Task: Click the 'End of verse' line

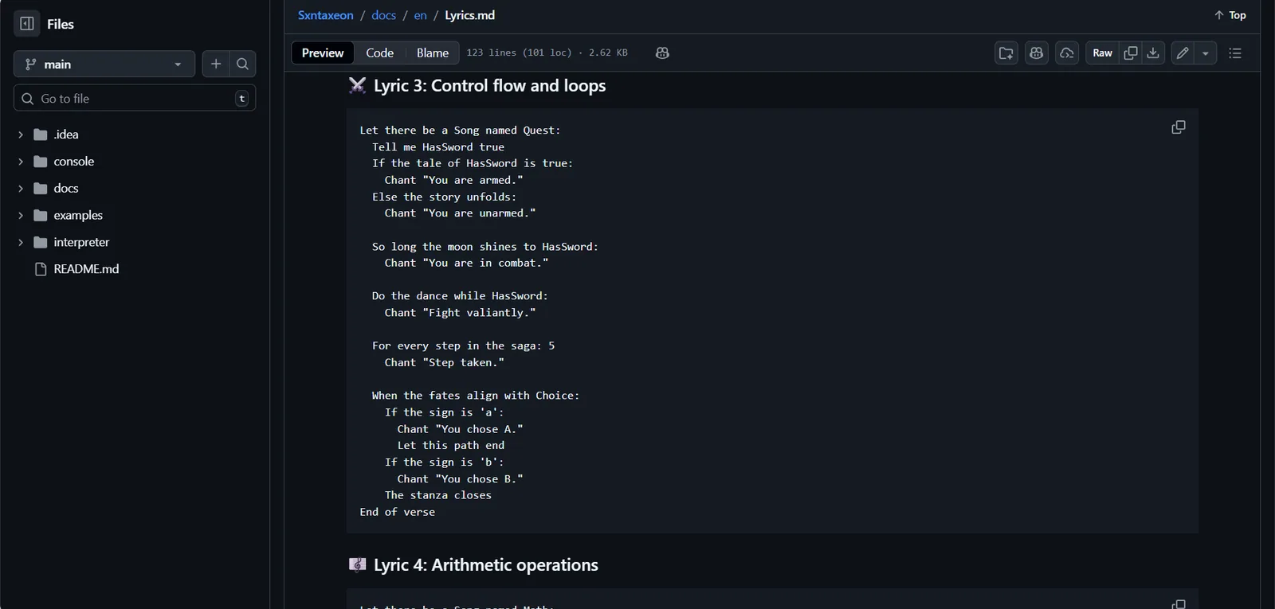Action: click(397, 513)
